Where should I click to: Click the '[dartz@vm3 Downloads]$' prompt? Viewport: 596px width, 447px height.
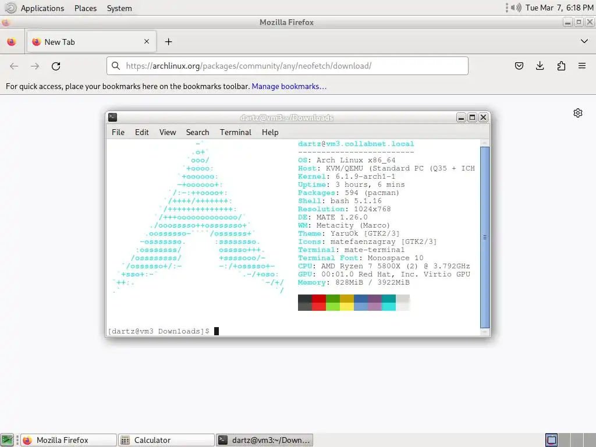[158, 331]
